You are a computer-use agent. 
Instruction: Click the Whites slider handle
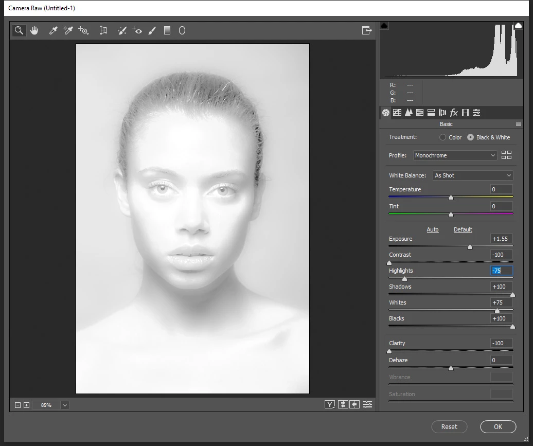pos(497,311)
